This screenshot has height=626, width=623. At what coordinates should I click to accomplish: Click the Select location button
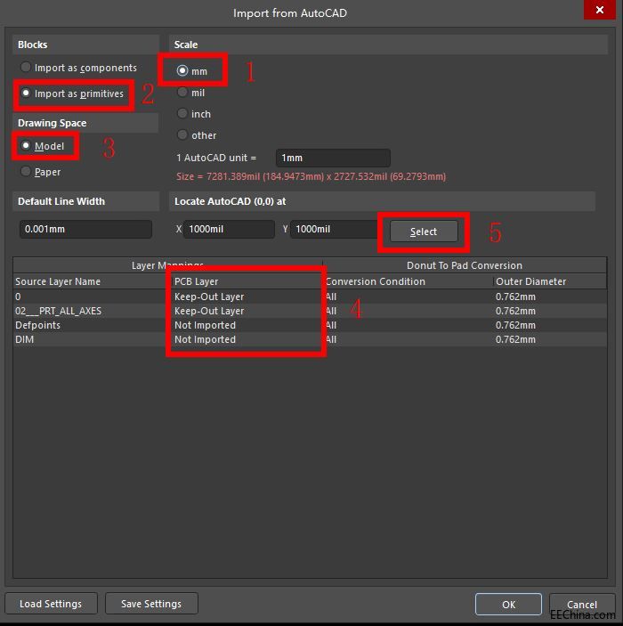click(x=424, y=232)
